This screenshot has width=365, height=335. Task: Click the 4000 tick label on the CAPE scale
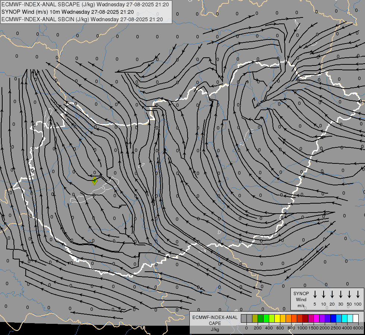tap(347, 328)
